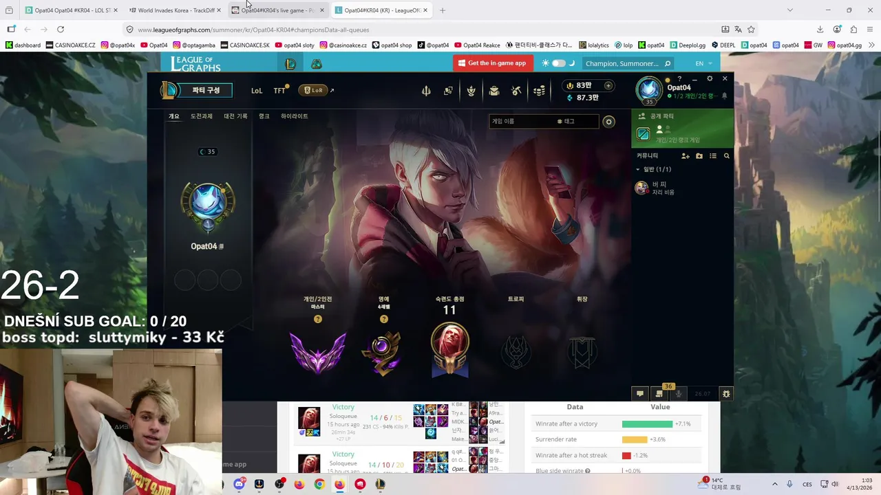Select the 개요 overview profile tab
The width and height of the screenshot is (881, 495).
[174, 117]
